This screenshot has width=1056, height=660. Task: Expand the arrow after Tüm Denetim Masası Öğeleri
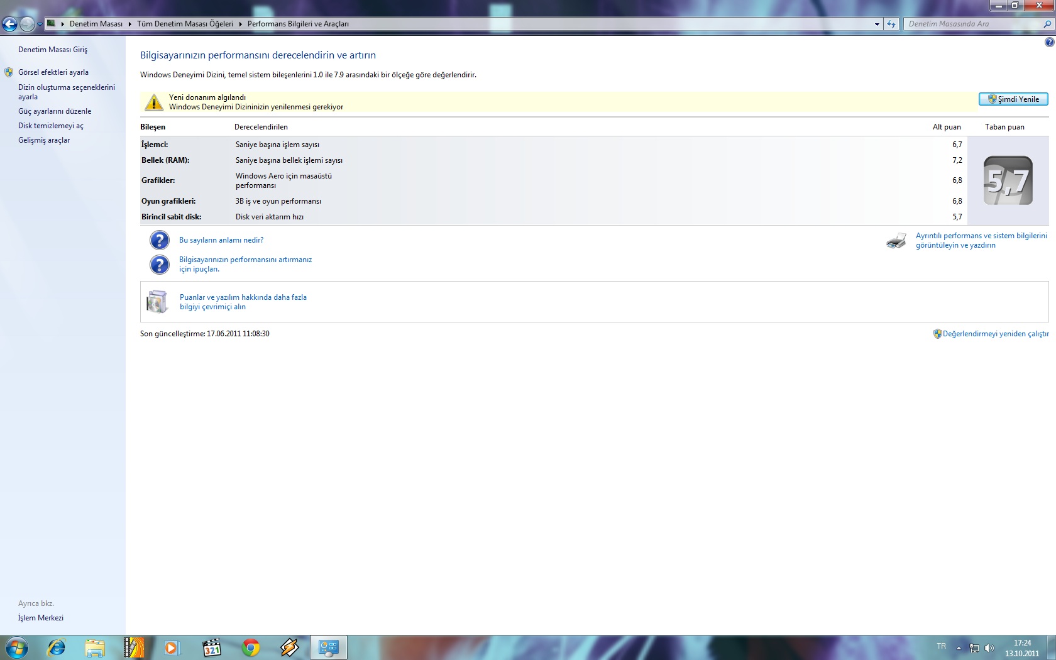click(x=240, y=24)
